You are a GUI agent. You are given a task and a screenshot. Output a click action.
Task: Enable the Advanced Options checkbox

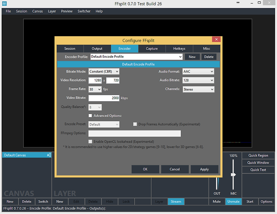(x=90, y=115)
